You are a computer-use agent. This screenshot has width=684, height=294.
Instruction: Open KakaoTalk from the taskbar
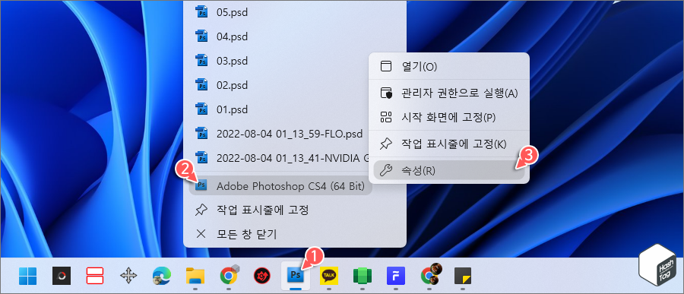point(329,276)
